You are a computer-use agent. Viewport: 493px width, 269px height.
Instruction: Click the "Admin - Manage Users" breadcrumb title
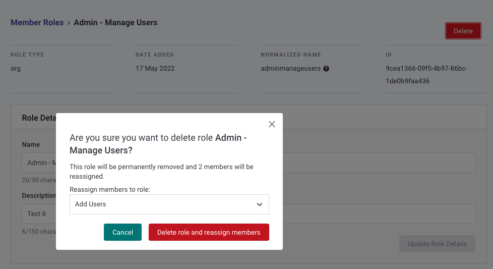coord(115,22)
